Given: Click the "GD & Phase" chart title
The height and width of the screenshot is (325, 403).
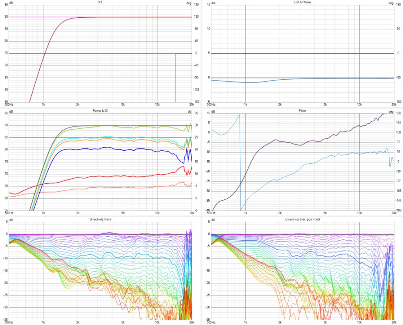Looking at the screenshot, I should point(303,2).
